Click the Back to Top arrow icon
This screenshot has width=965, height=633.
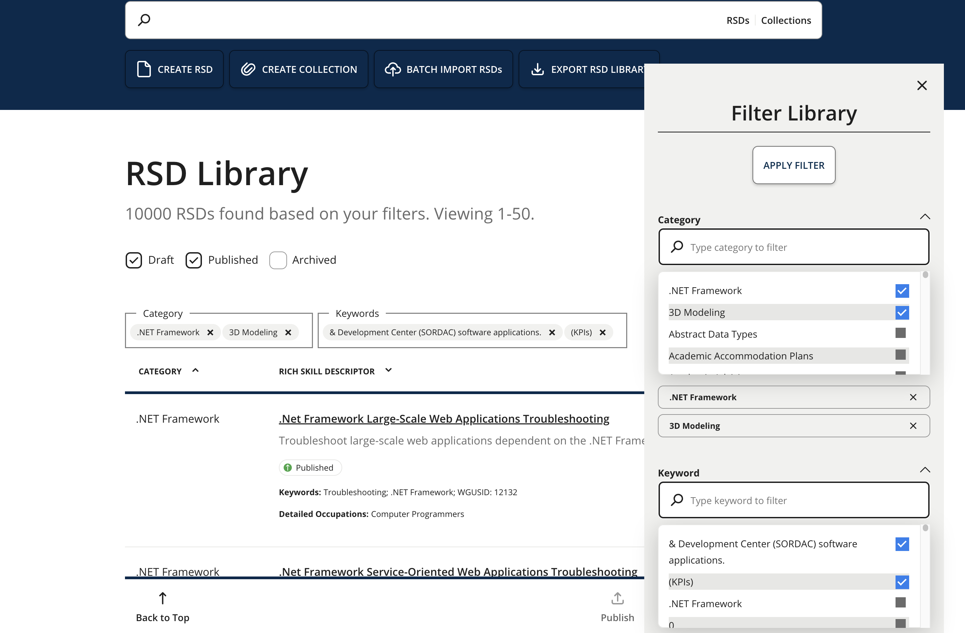162,599
